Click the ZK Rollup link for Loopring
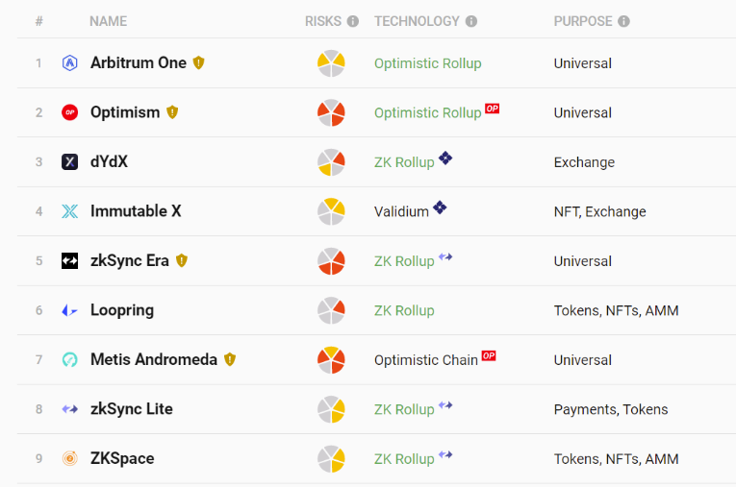The width and height of the screenshot is (736, 487). point(404,311)
